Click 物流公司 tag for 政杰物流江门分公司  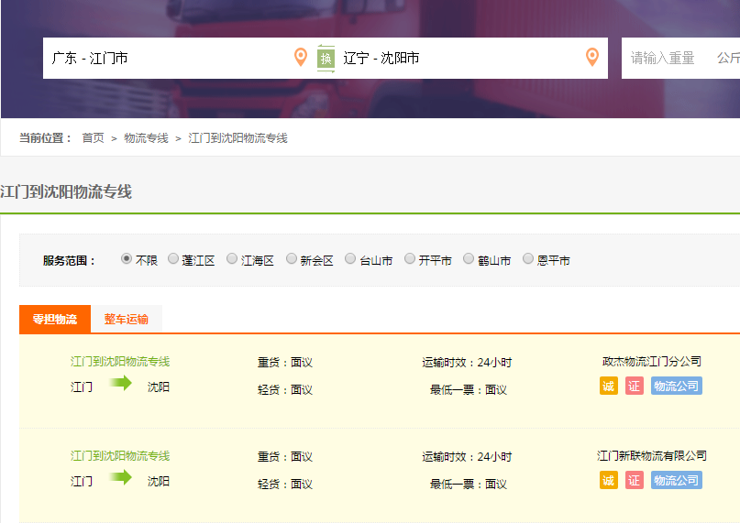click(x=677, y=386)
